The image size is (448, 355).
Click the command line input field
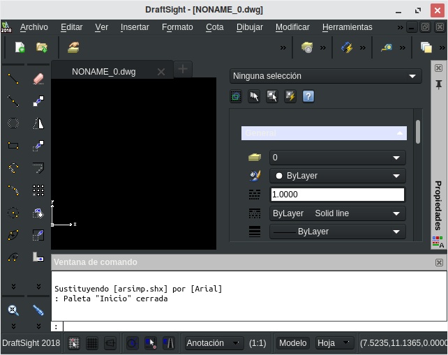tap(255, 326)
